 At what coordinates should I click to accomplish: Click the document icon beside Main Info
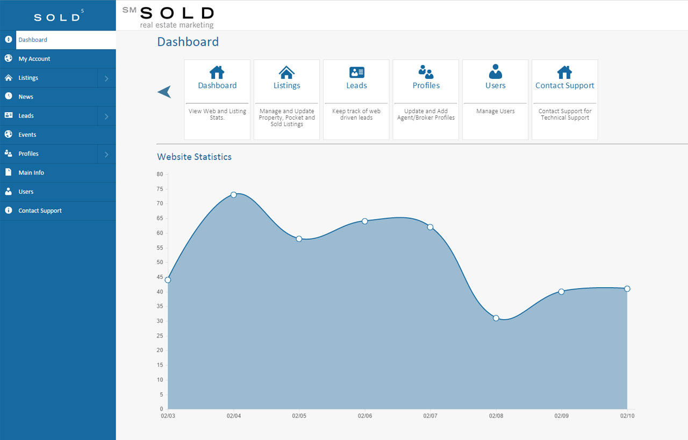pos(9,172)
